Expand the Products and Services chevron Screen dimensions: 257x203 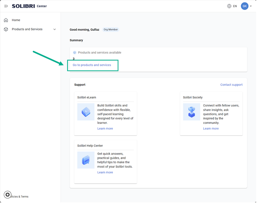click(x=55, y=29)
